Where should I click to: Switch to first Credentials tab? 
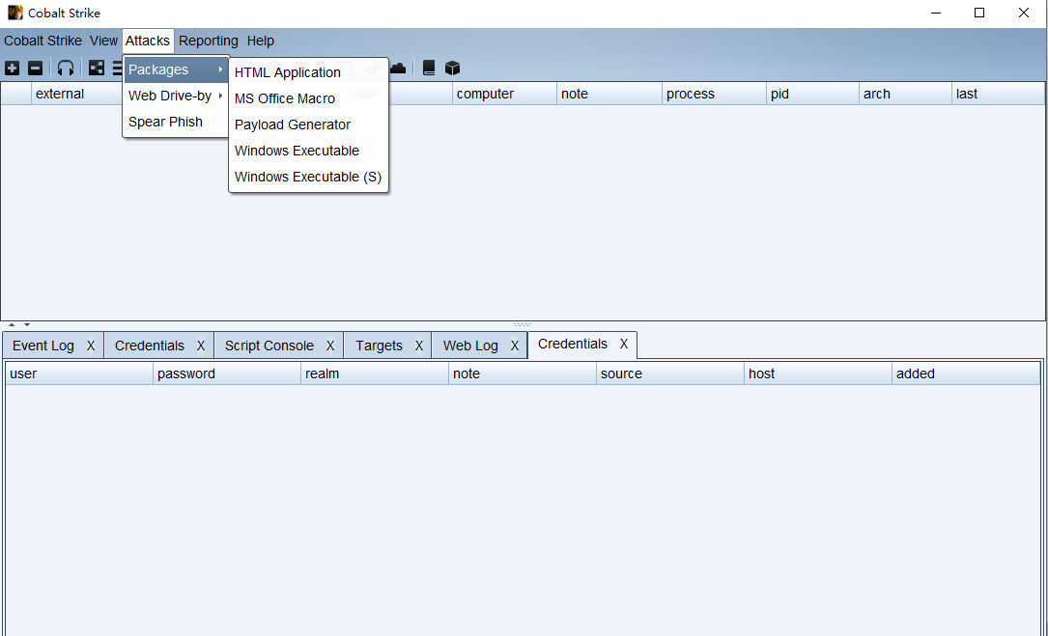click(x=149, y=346)
